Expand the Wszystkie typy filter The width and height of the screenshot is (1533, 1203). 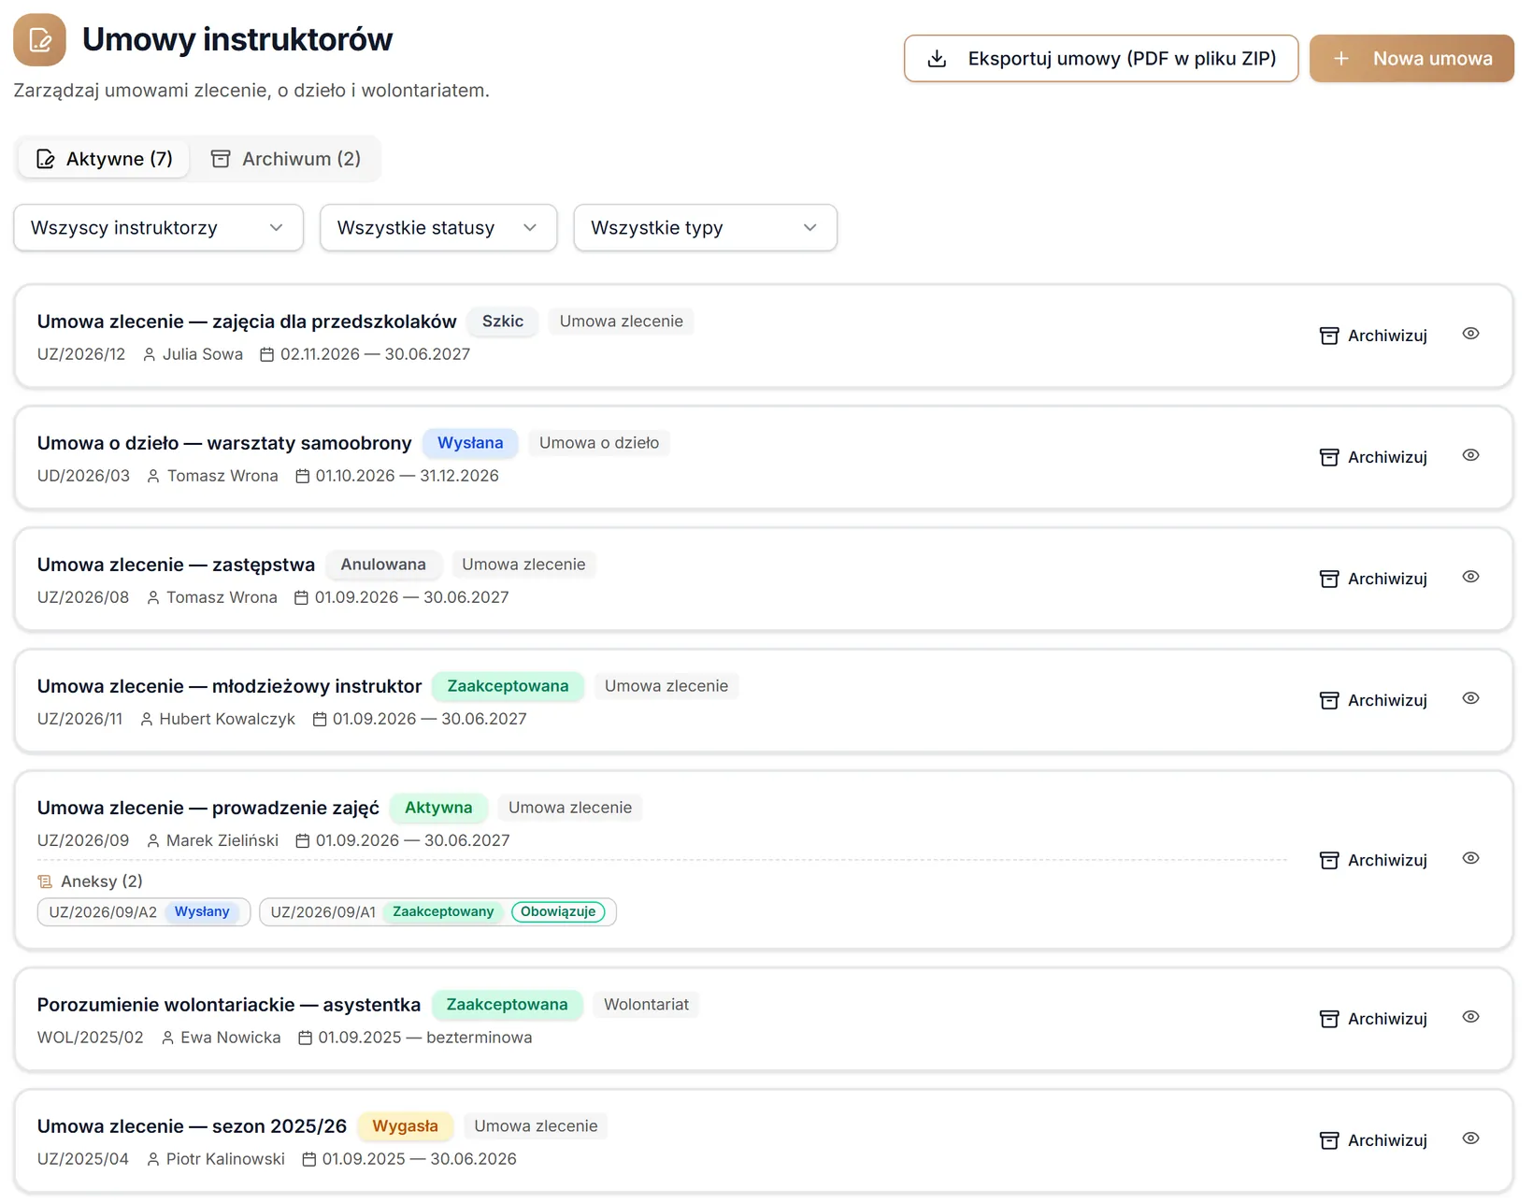point(705,228)
